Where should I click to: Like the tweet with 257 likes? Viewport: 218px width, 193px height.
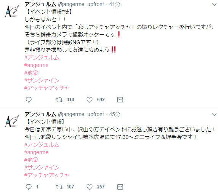90,187
